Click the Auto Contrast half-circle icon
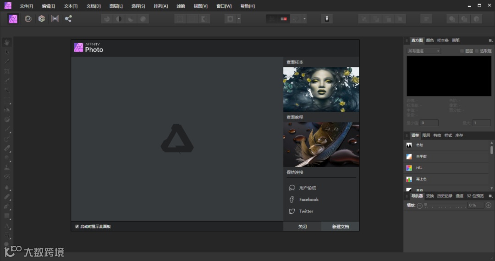495x261 pixels. 119,19
